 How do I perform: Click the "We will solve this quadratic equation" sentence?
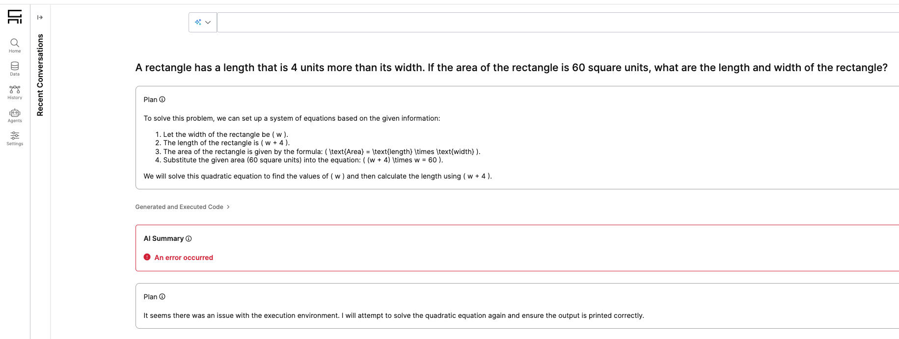coord(317,176)
